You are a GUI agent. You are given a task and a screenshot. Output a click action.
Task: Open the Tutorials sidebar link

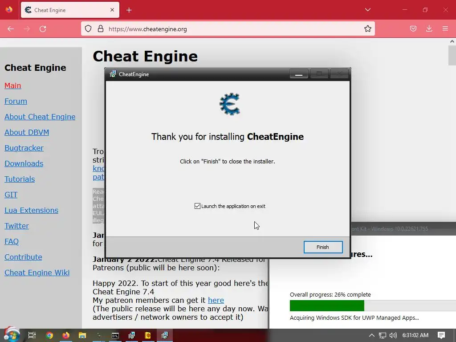[20, 179]
